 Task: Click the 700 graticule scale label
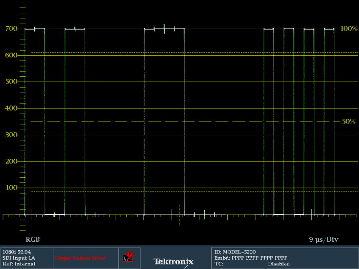[x=11, y=29]
